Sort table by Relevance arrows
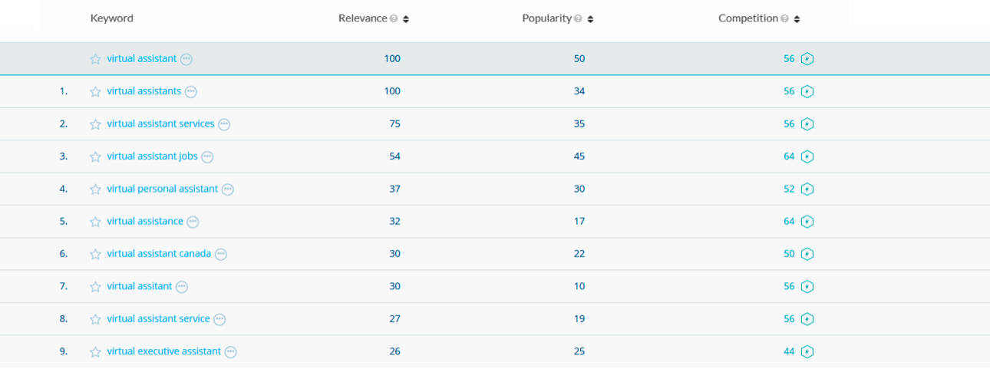The image size is (990, 379). click(x=406, y=19)
